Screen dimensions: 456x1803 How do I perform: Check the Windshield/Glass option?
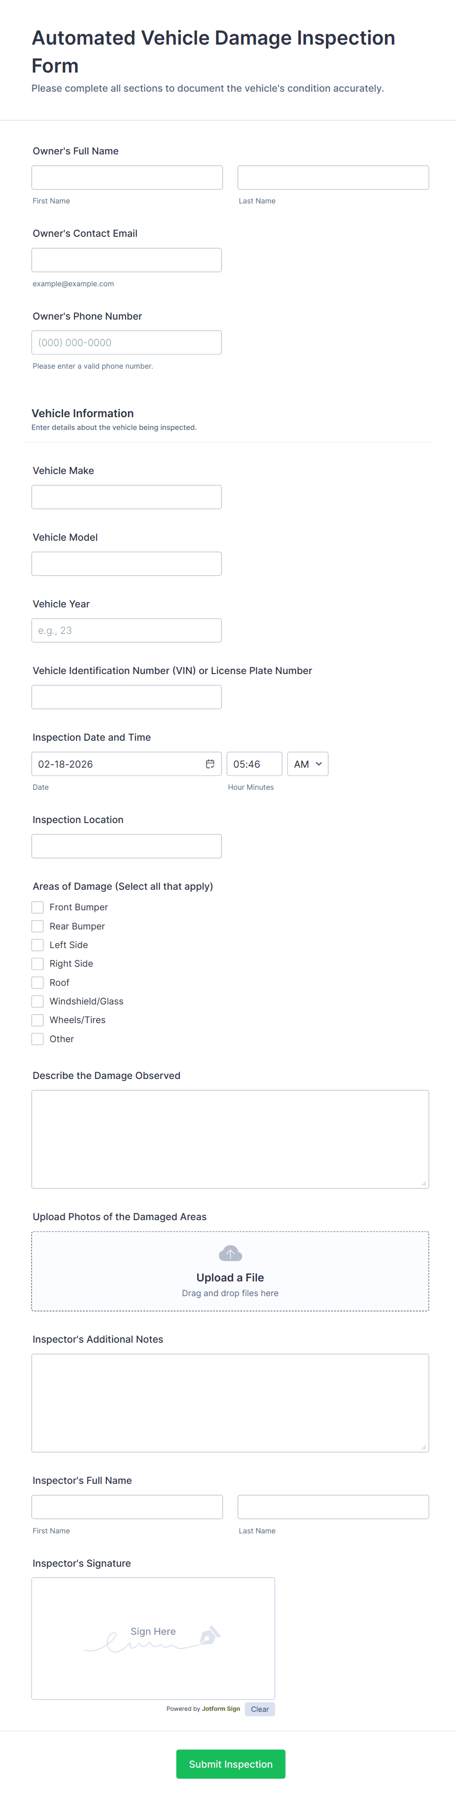(x=38, y=1002)
